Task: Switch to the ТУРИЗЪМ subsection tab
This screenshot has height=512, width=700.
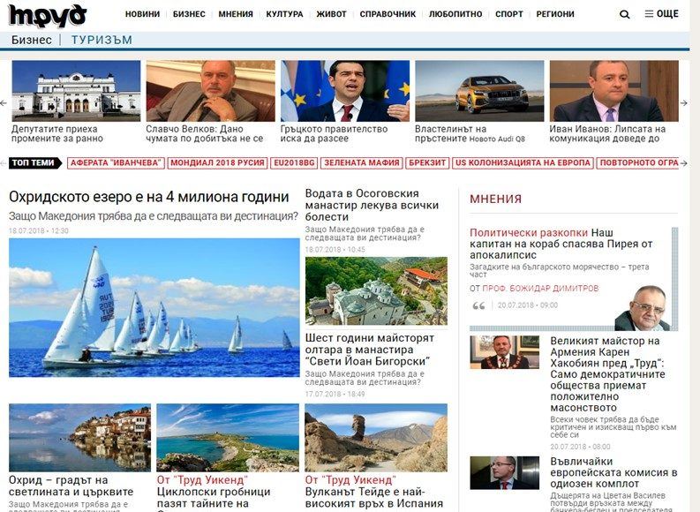Action: (102, 40)
